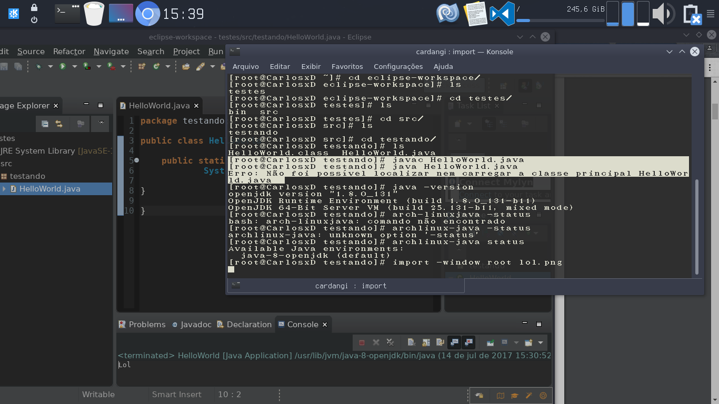Toggle Pin Console in Console toolbar

(490, 342)
